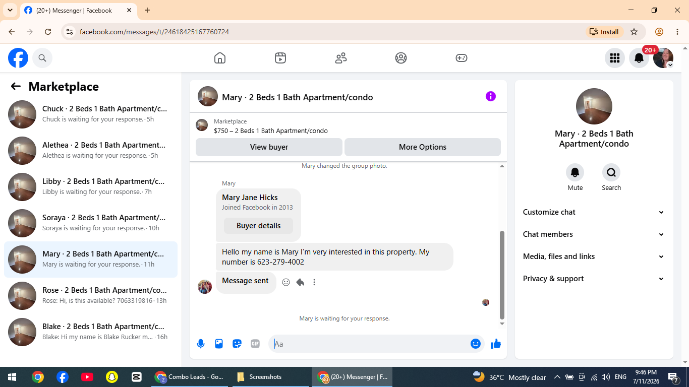Reload the page
The width and height of the screenshot is (689, 387).
[x=48, y=32]
